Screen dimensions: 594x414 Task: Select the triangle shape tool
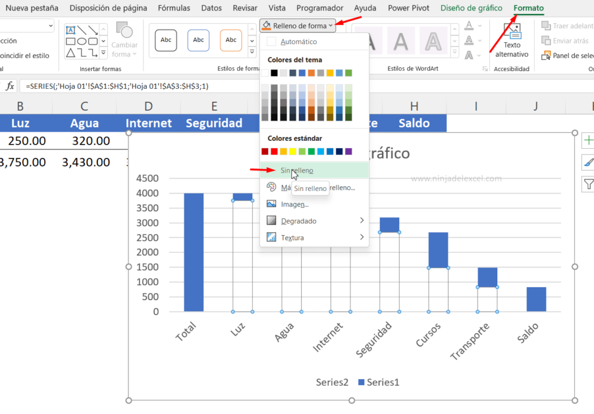click(70, 52)
